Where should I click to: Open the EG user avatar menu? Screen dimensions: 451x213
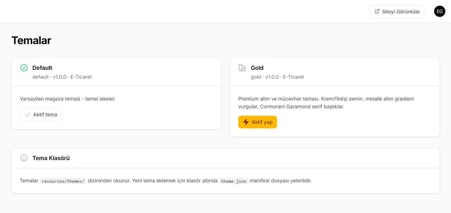[440, 11]
